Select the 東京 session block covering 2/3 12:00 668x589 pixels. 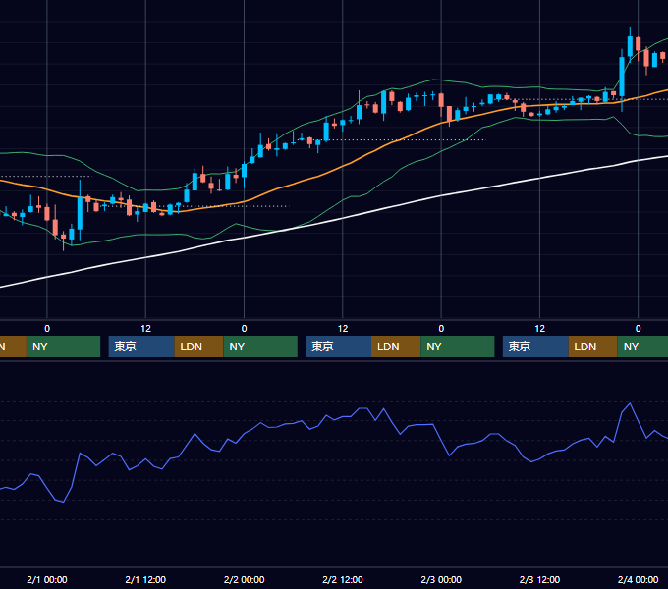535,347
